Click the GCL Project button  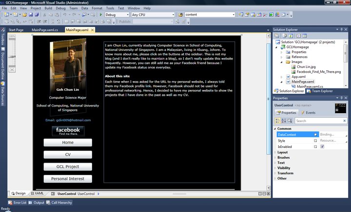(68, 167)
